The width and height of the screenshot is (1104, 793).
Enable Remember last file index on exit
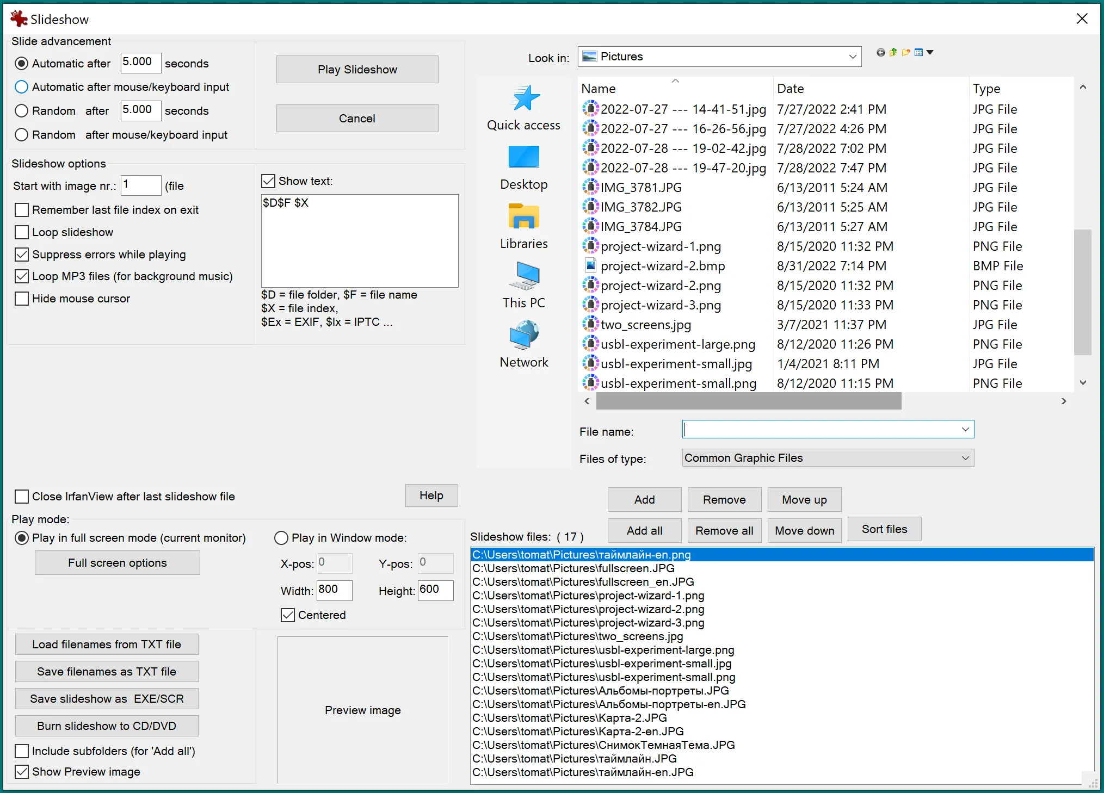(22, 210)
